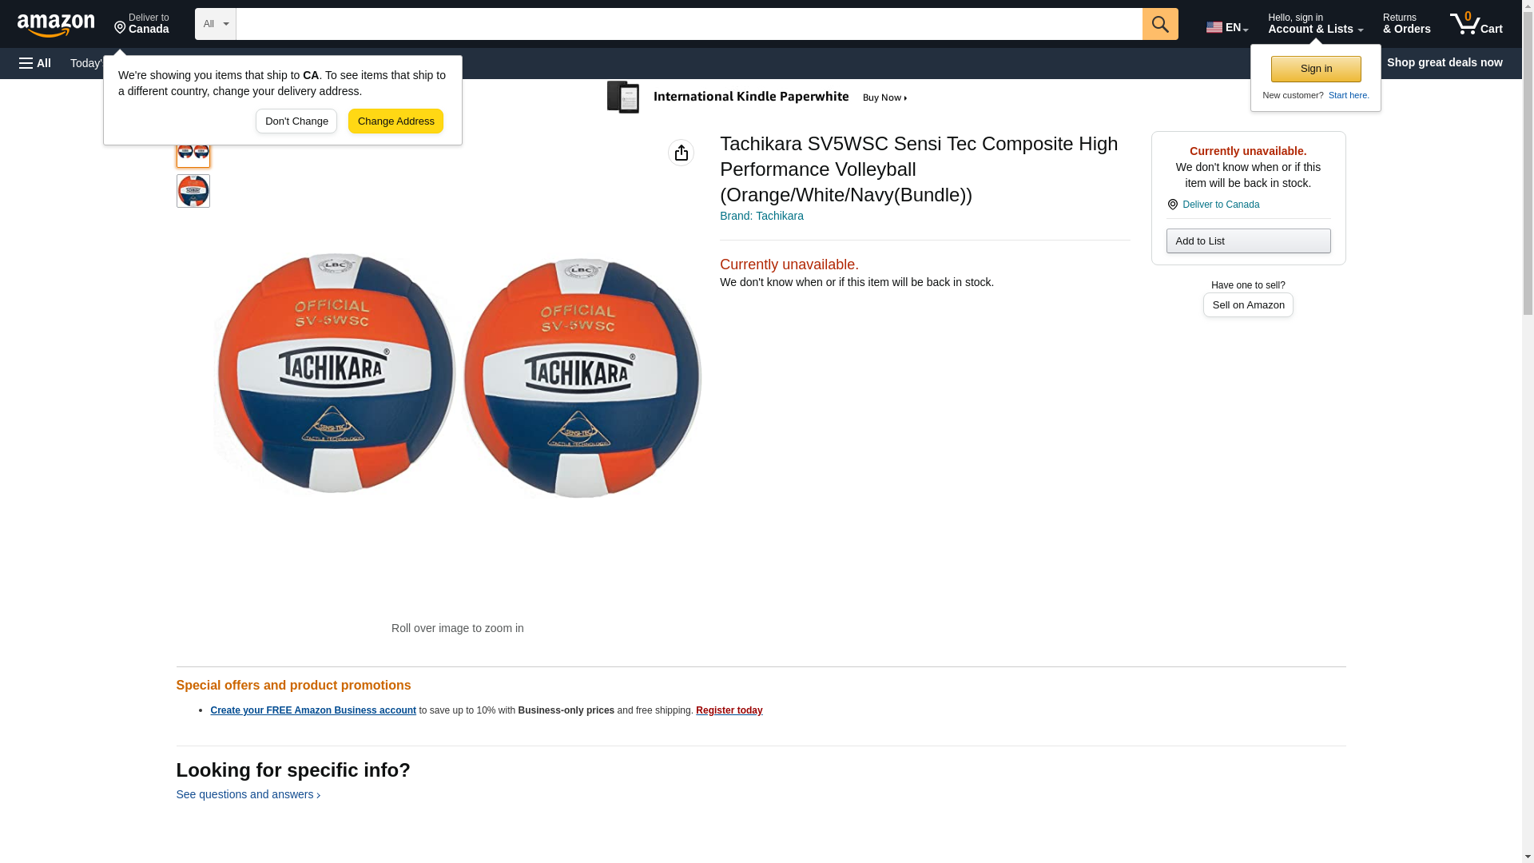Expand the Account & Lists menu

[x=1315, y=24]
